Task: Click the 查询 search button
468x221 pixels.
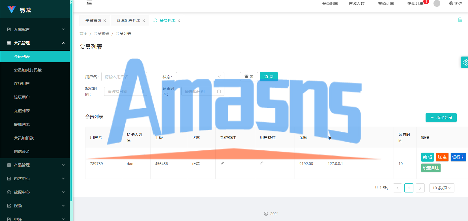Action: (269, 77)
